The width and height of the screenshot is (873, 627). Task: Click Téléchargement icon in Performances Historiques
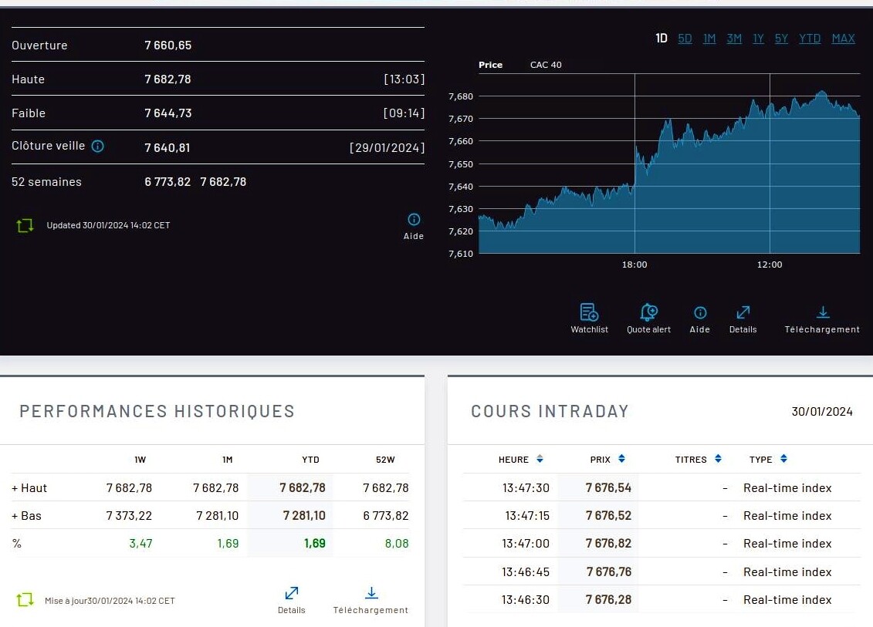click(371, 593)
